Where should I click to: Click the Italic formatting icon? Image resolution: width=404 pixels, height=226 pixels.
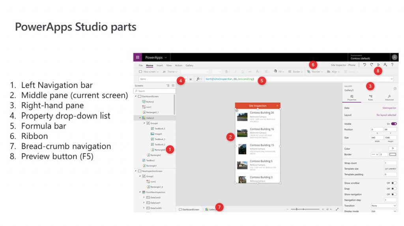[x=235, y=72]
